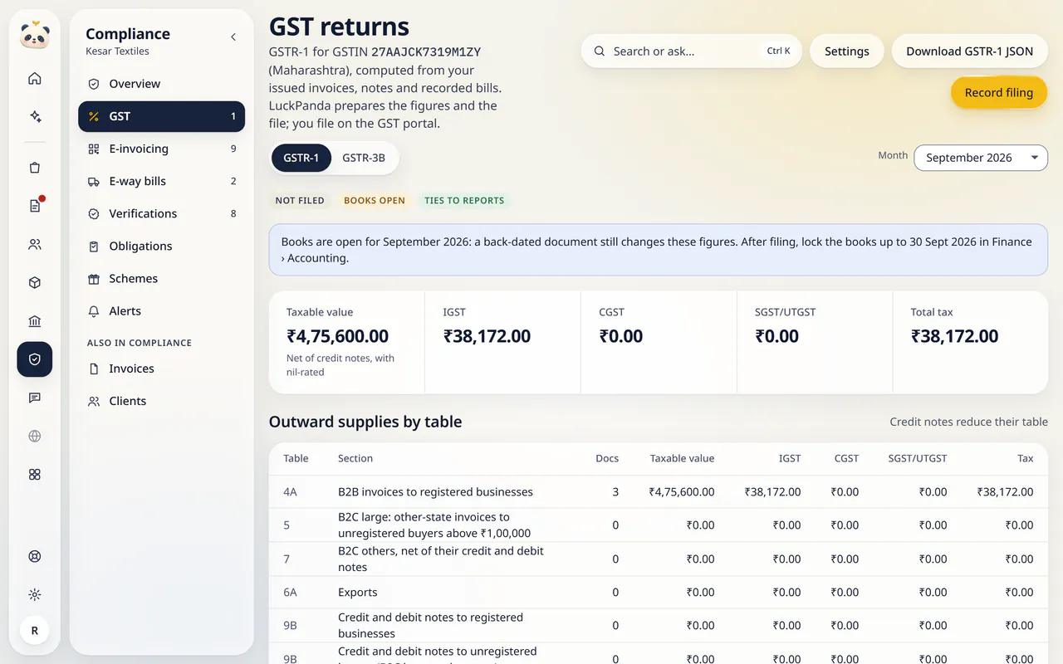
Task: Open the shopping bag icon in the rail
Action: pyautogui.click(x=35, y=168)
